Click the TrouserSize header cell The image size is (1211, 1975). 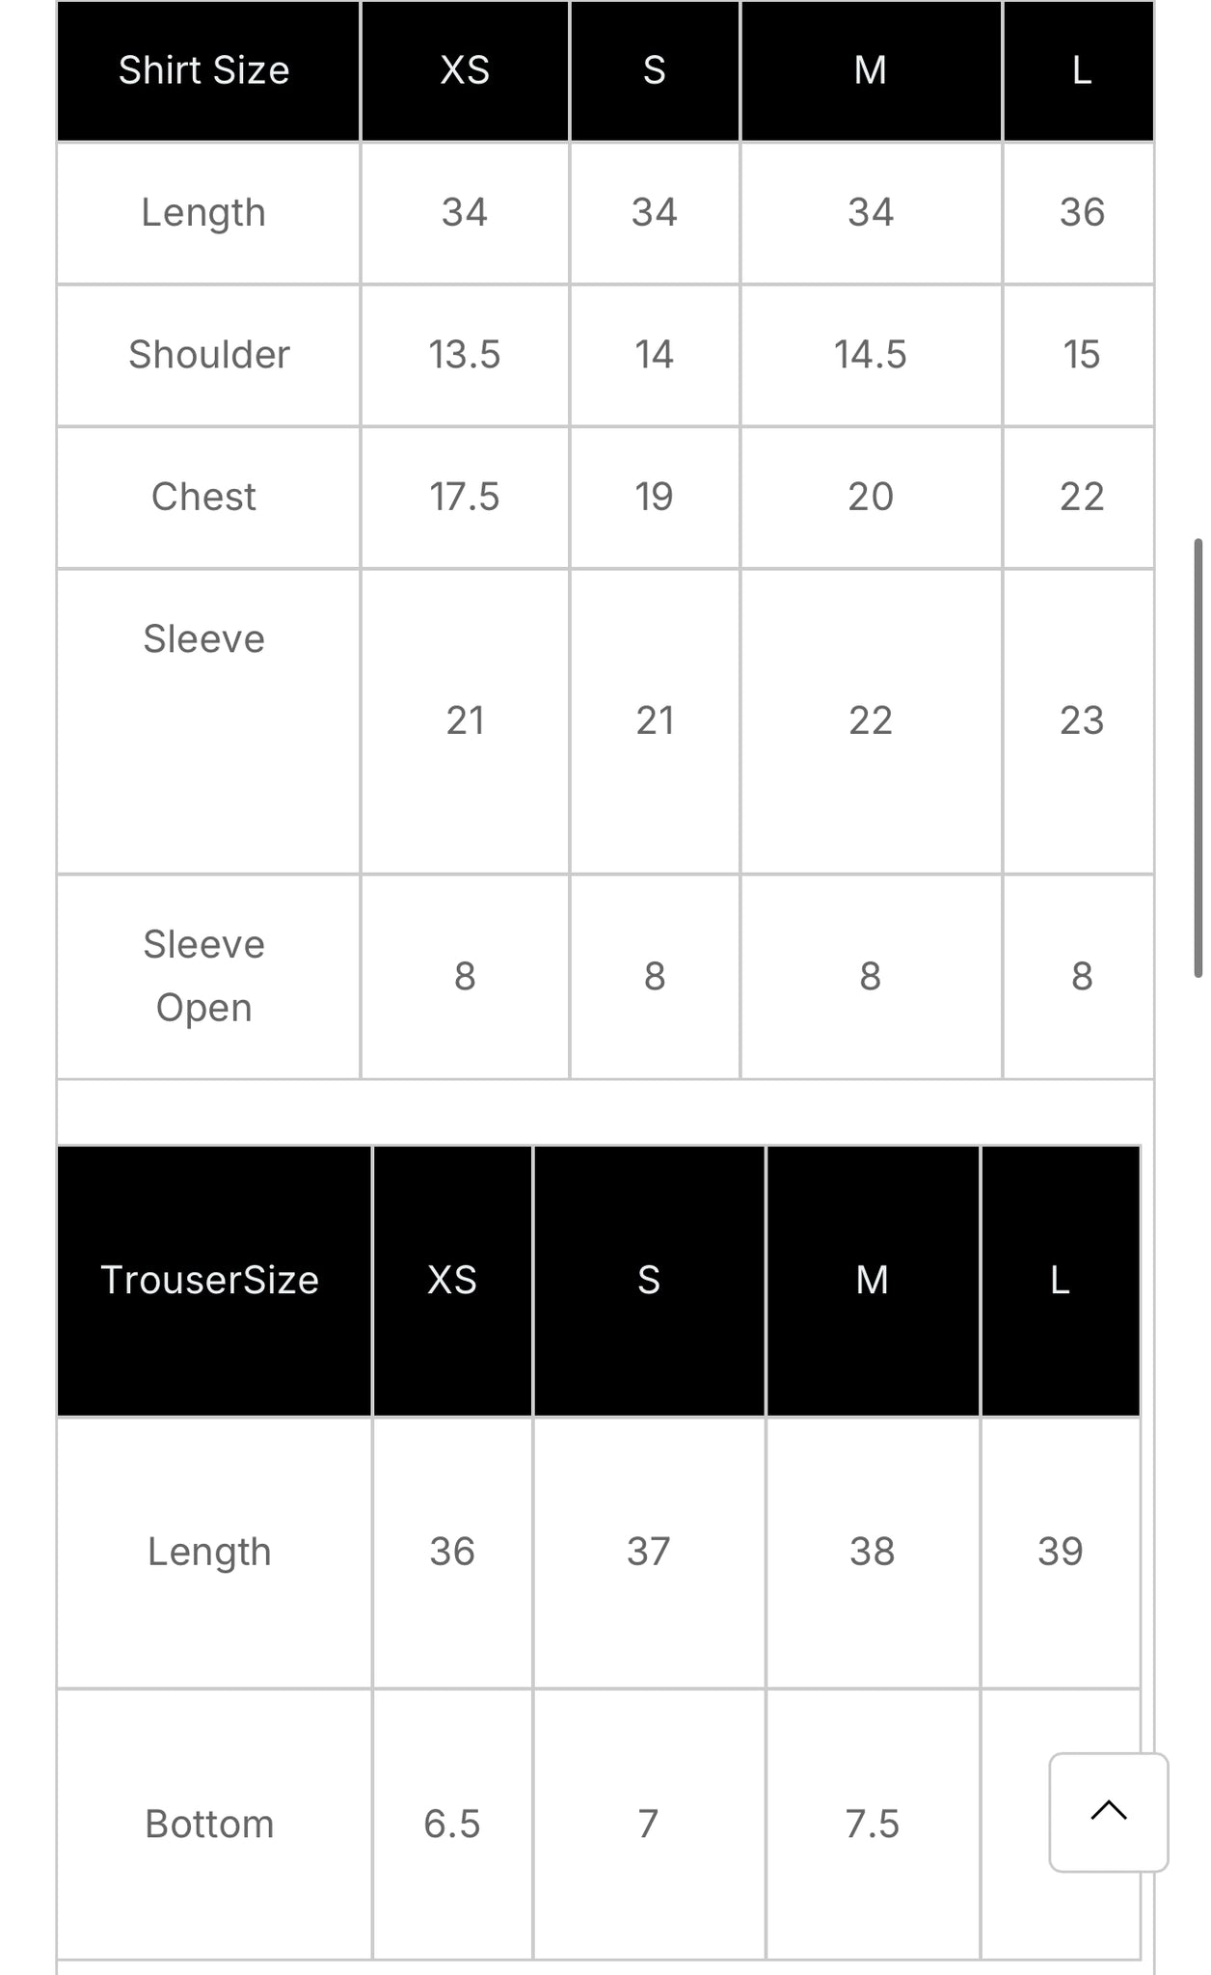point(210,1280)
